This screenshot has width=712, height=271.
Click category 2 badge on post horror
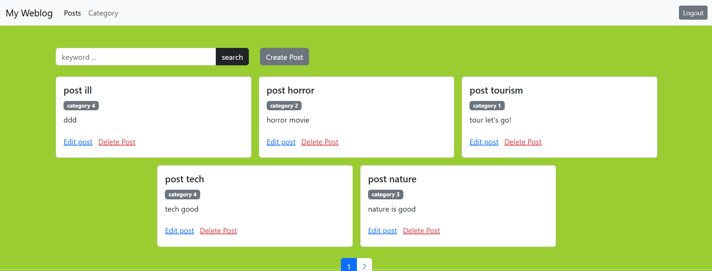pyautogui.click(x=284, y=106)
